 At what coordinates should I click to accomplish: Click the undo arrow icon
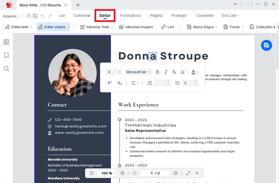(42, 16)
